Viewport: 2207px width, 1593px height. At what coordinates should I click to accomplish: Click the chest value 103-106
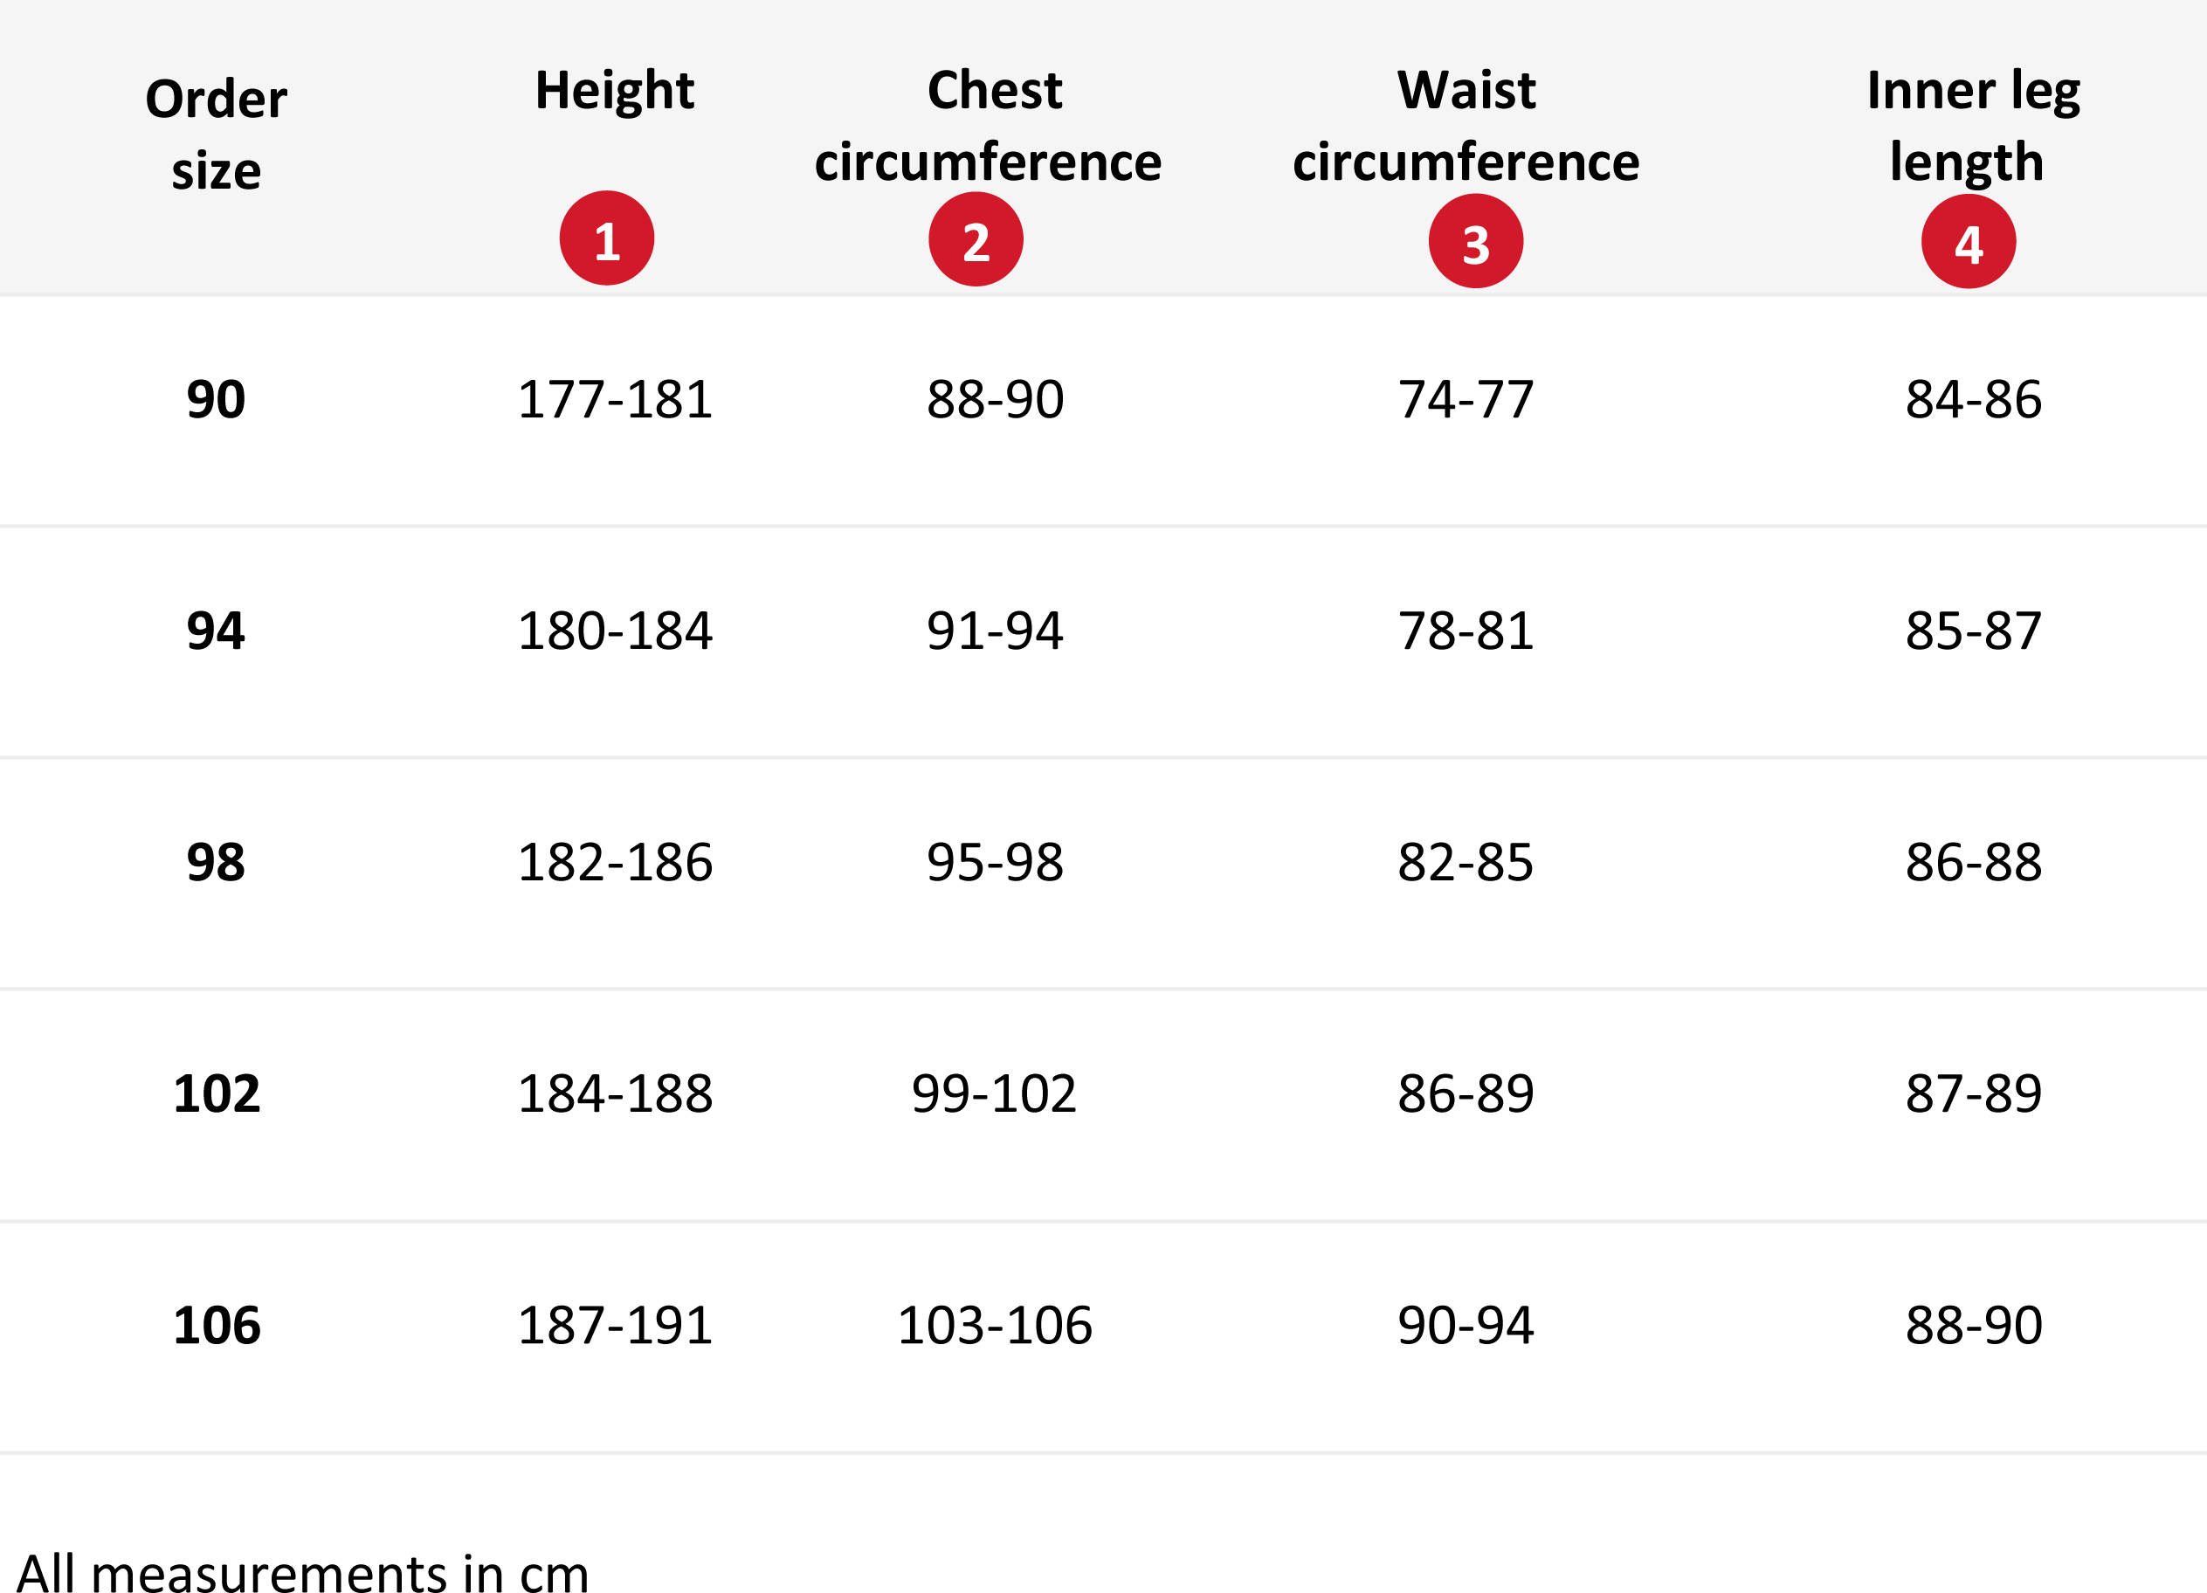(x=994, y=1326)
